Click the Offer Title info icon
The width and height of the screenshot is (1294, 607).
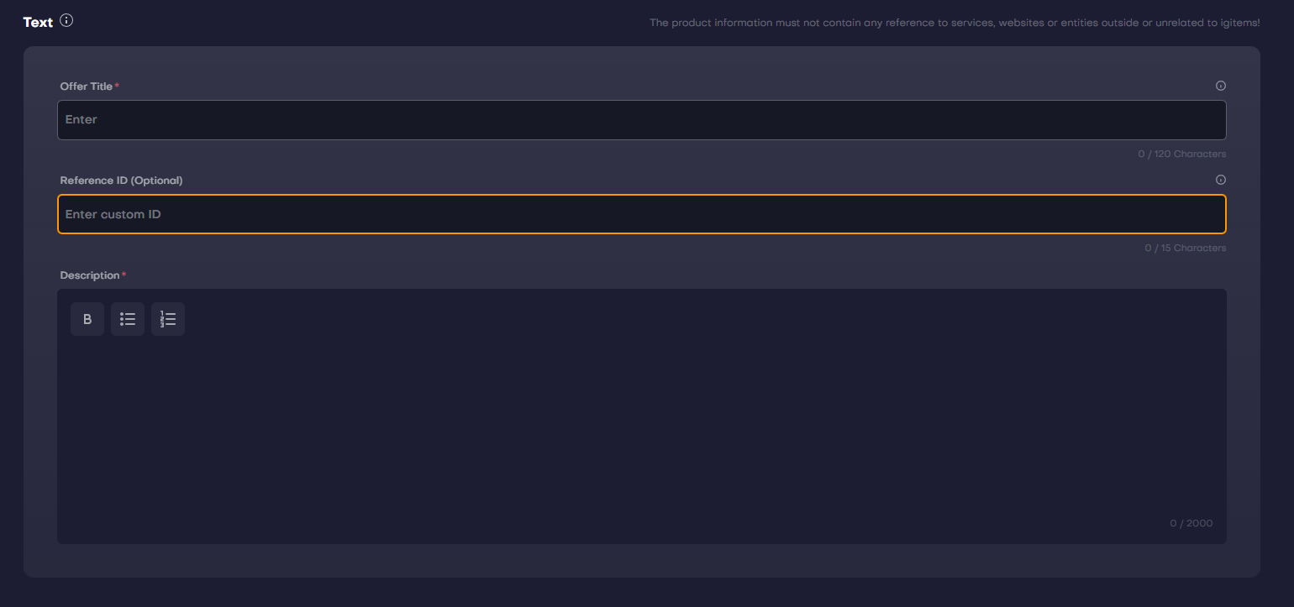pyautogui.click(x=1221, y=86)
